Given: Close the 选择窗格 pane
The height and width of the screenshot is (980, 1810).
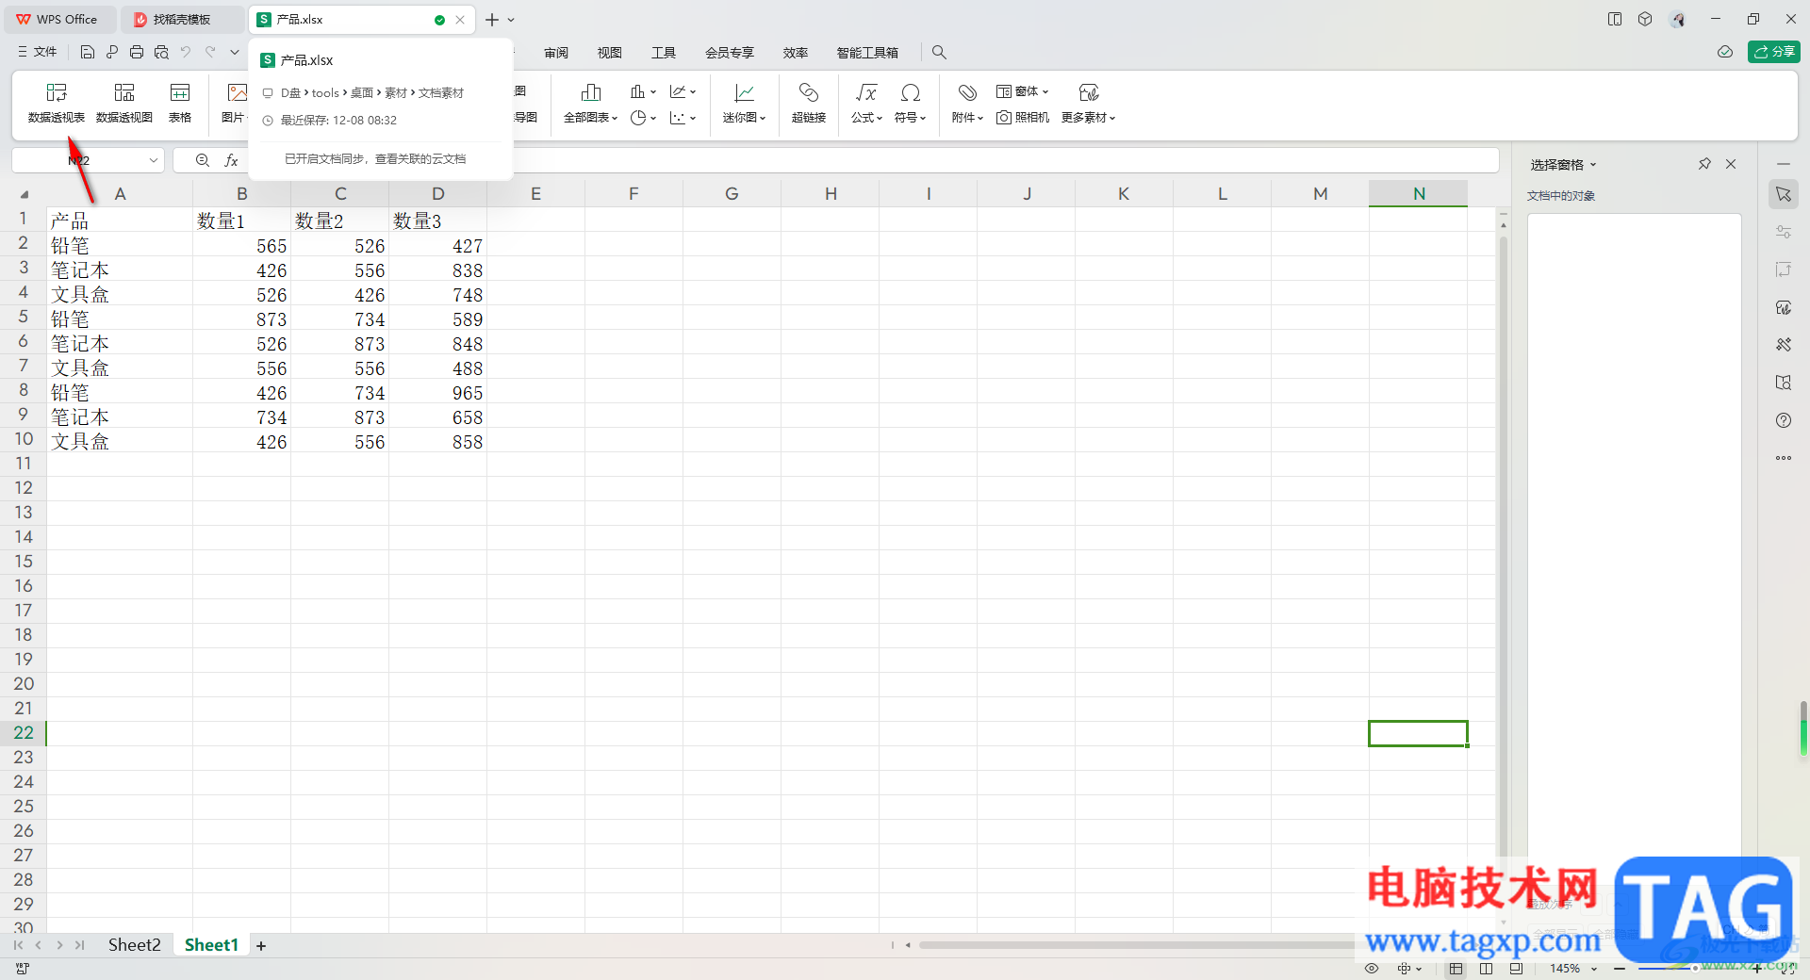Looking at the screenshot, I should [x=1731, y=164].
